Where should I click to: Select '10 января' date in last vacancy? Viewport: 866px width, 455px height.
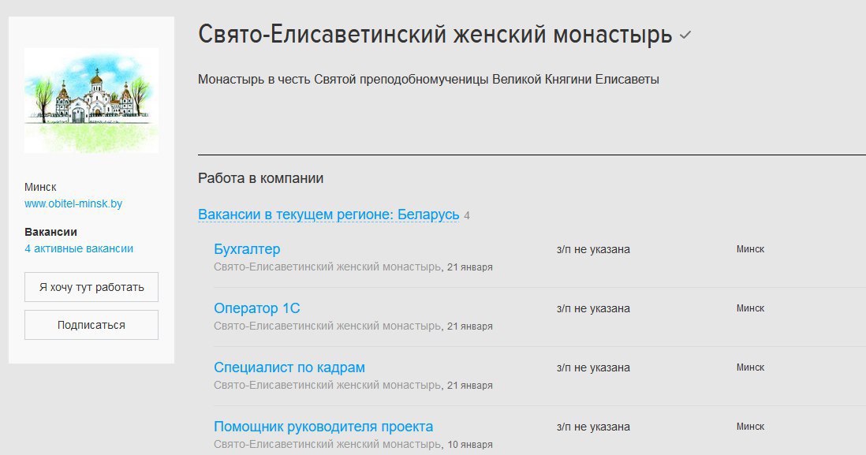[470, 445]
